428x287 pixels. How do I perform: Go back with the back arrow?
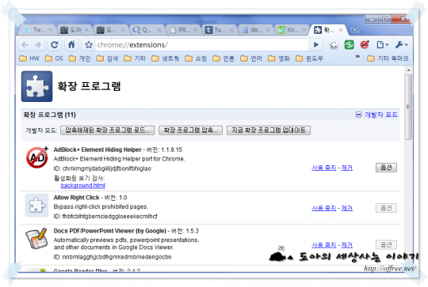[25, 44]
